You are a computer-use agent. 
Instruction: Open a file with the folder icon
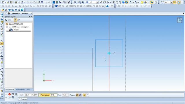click(8, 2)
